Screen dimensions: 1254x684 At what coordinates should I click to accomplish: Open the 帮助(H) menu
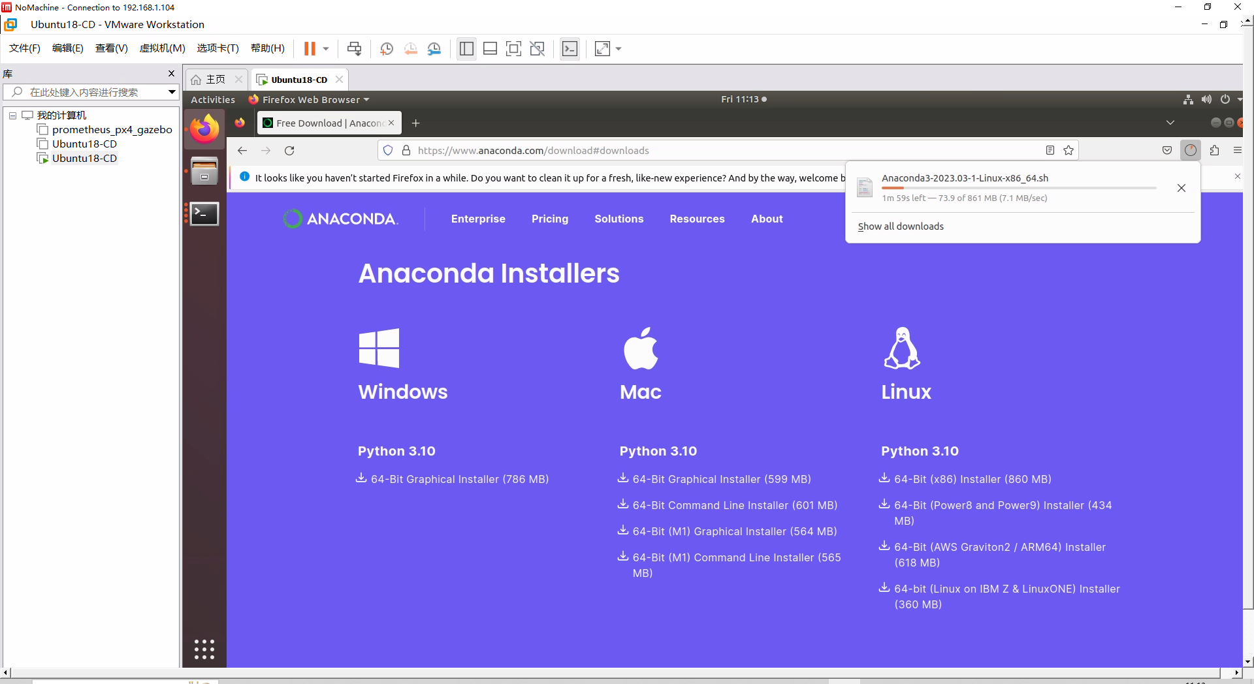tap(268, 48)
